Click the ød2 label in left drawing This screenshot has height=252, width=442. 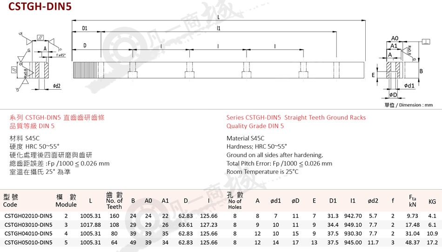[57, 86]
